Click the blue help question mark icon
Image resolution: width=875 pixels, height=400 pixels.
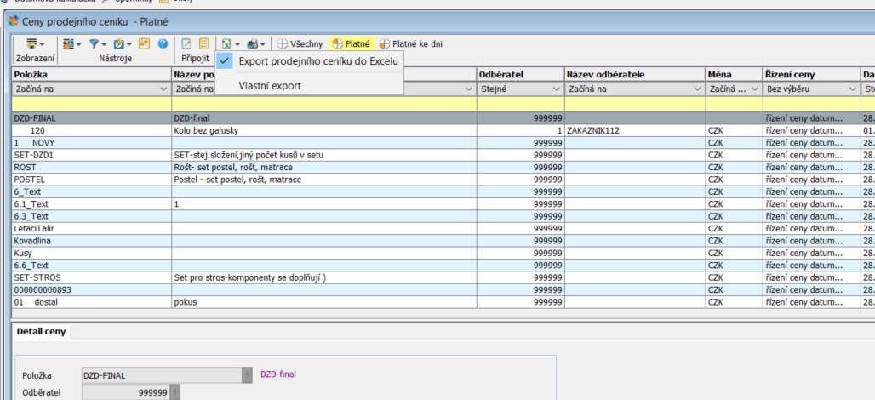tap(162, 43)
